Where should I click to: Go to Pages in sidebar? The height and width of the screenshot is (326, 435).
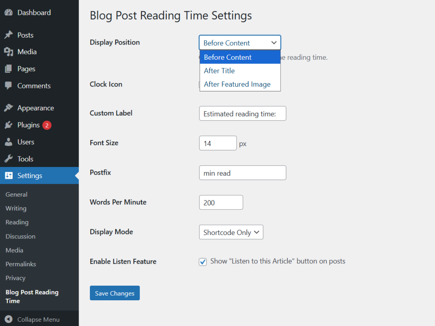pyautogui.click(x=26, y=69)
